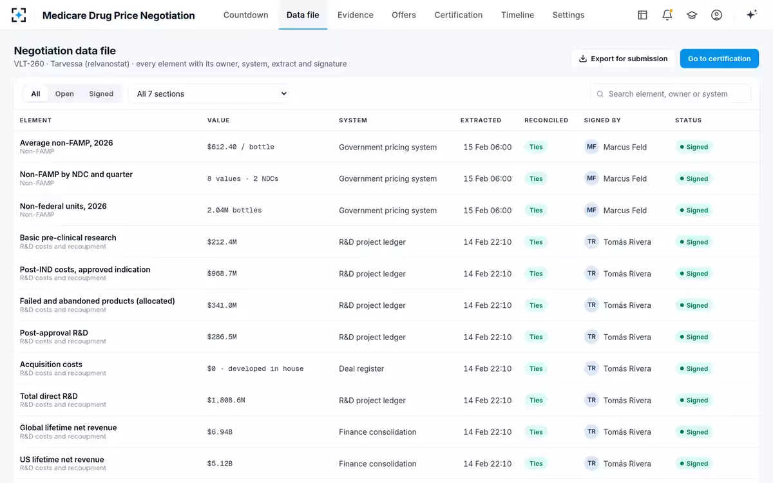Viewport: 773px width, 483px height.
Task: Select Non-FAMP by NDC and quarter
Action: (x=77, y=175)
